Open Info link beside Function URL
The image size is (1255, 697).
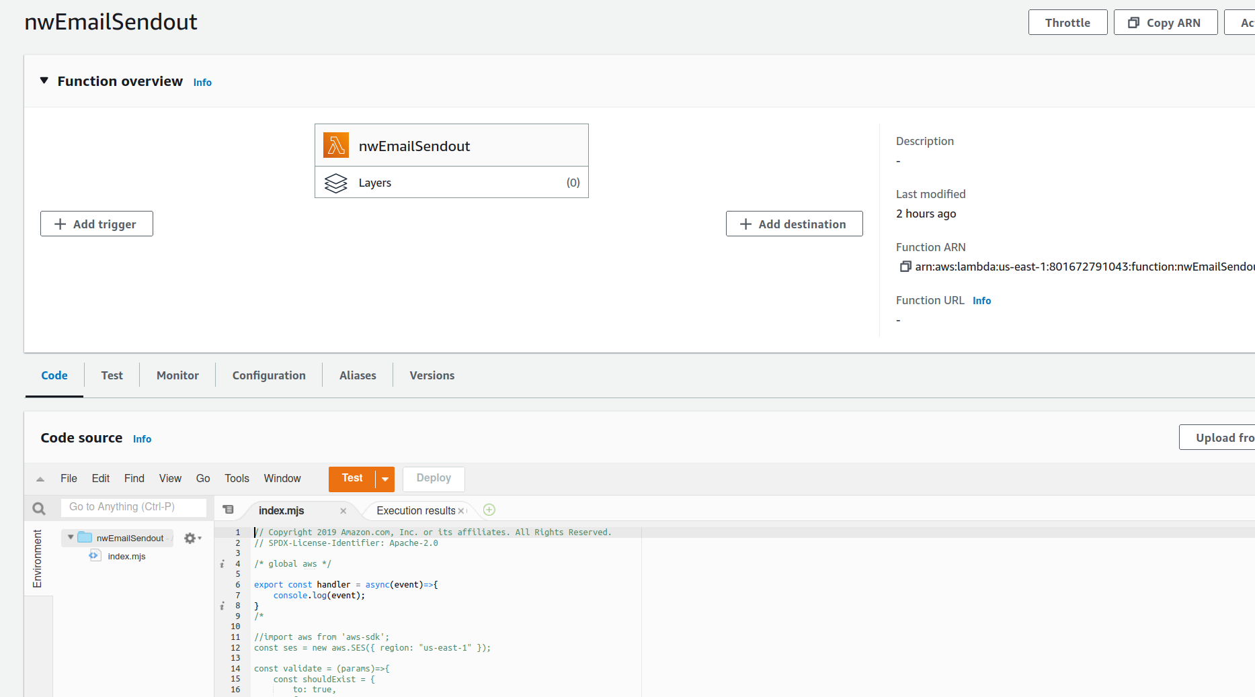pyautogui.click(x=981, y=300)
